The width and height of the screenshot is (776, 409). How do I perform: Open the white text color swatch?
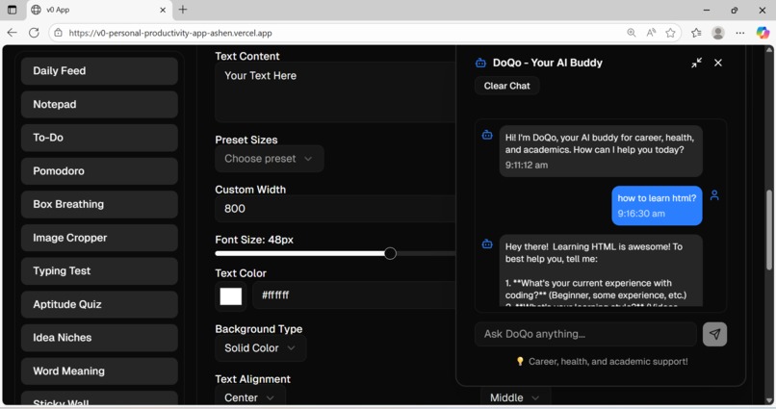(x=231, y=296)
